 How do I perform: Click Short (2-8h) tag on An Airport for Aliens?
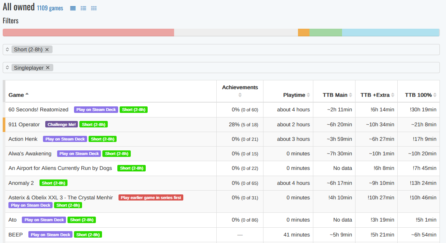pos(132,168)
